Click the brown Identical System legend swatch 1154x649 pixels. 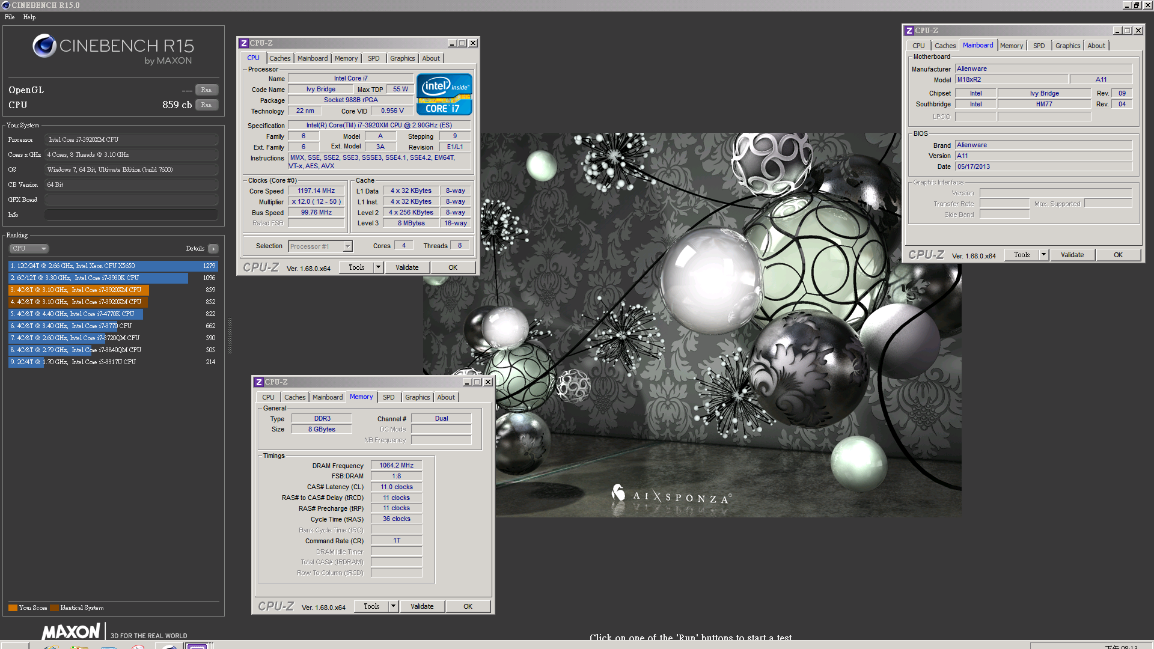pos(54,608)
